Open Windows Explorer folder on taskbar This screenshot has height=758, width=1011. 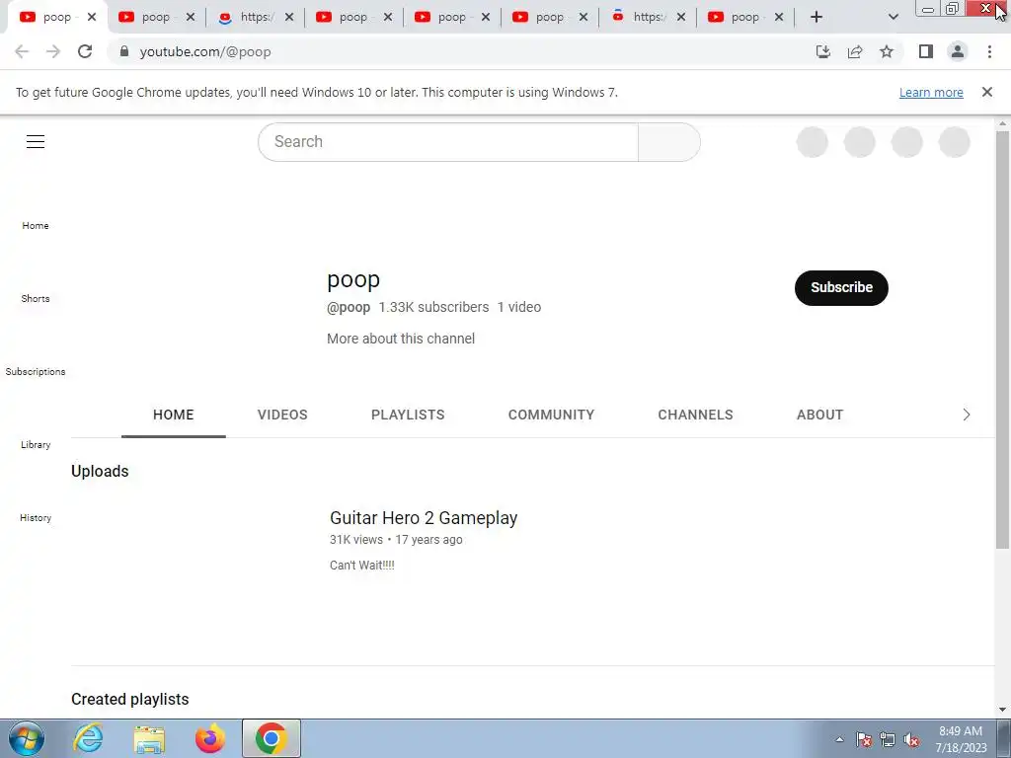(149, 738)
